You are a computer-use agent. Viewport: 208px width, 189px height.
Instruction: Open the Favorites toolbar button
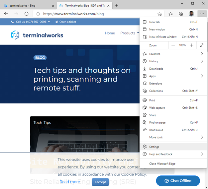coord(170,14)
